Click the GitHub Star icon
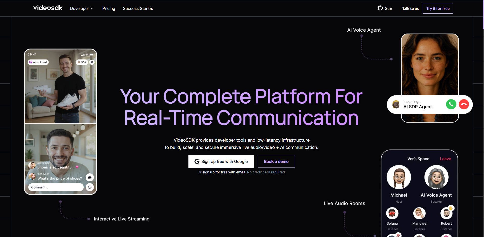This screenshot has width=484, height=237. [x=380, y=8]
